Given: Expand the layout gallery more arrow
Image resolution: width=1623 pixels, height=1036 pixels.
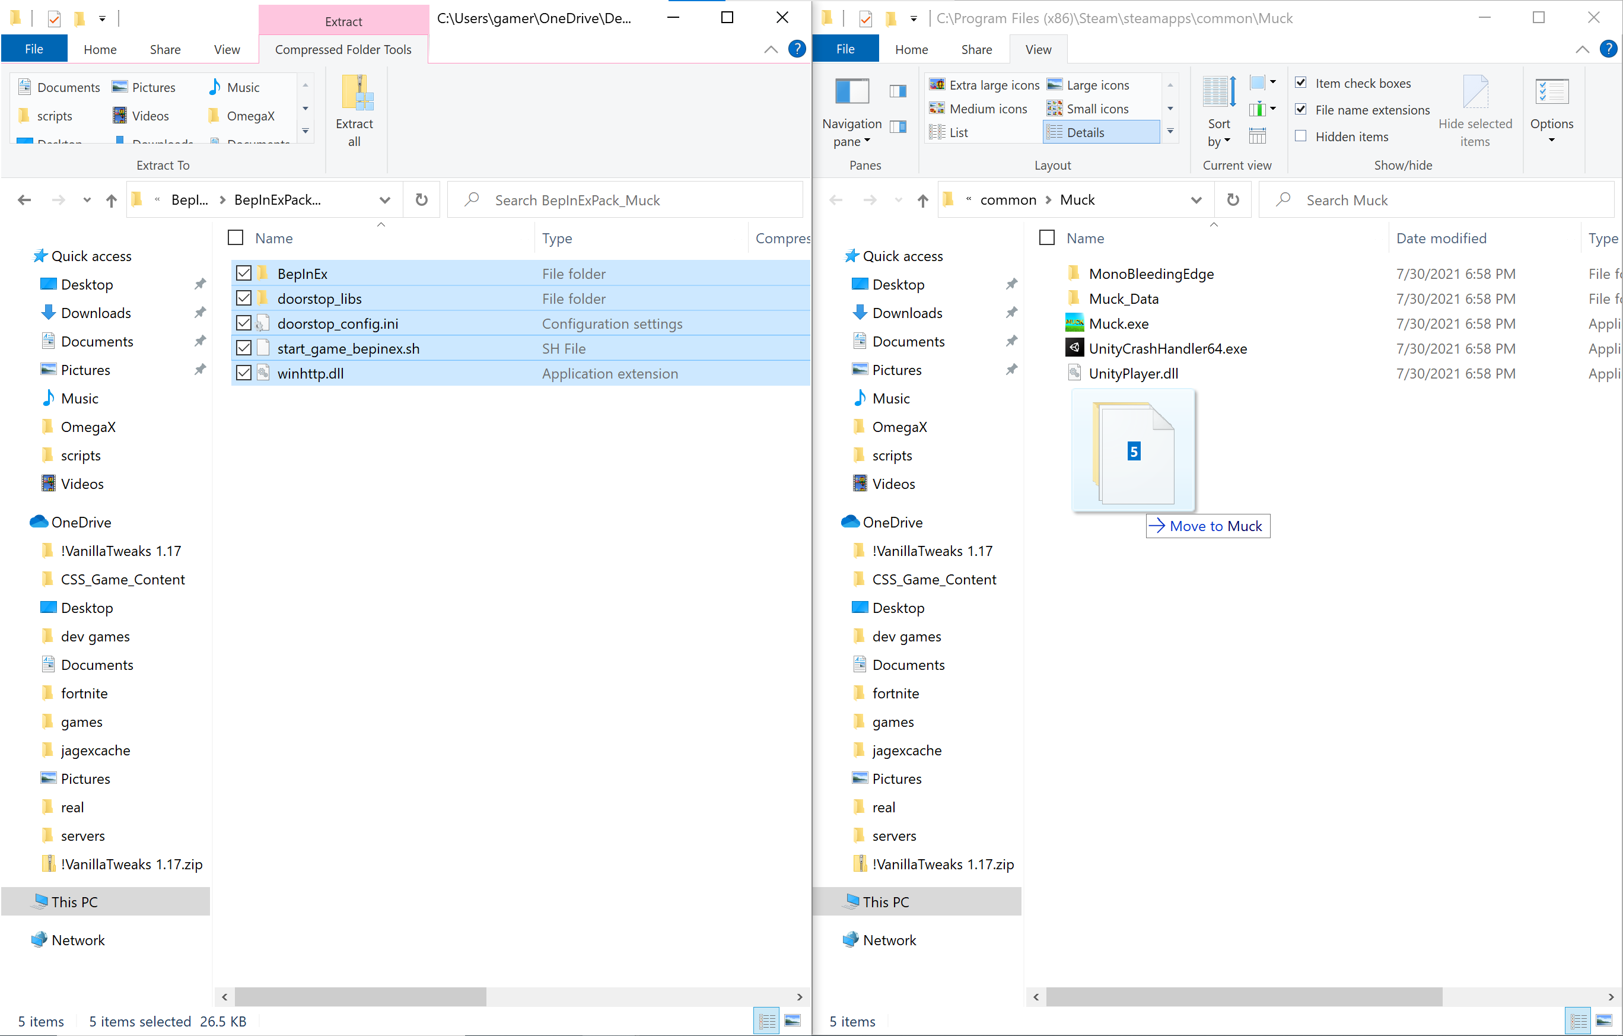Looking at the screenshot, I should click(x=1171, y=132).
